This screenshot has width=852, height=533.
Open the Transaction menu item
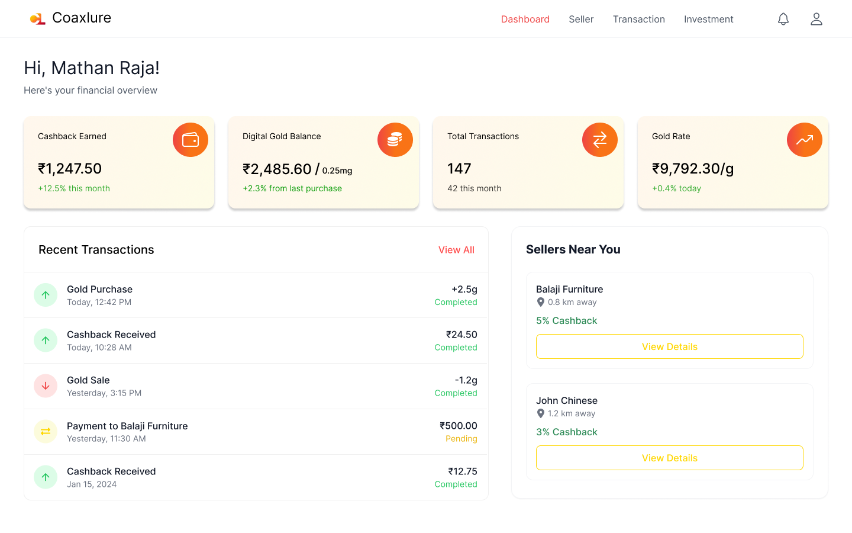click(638, 20)
